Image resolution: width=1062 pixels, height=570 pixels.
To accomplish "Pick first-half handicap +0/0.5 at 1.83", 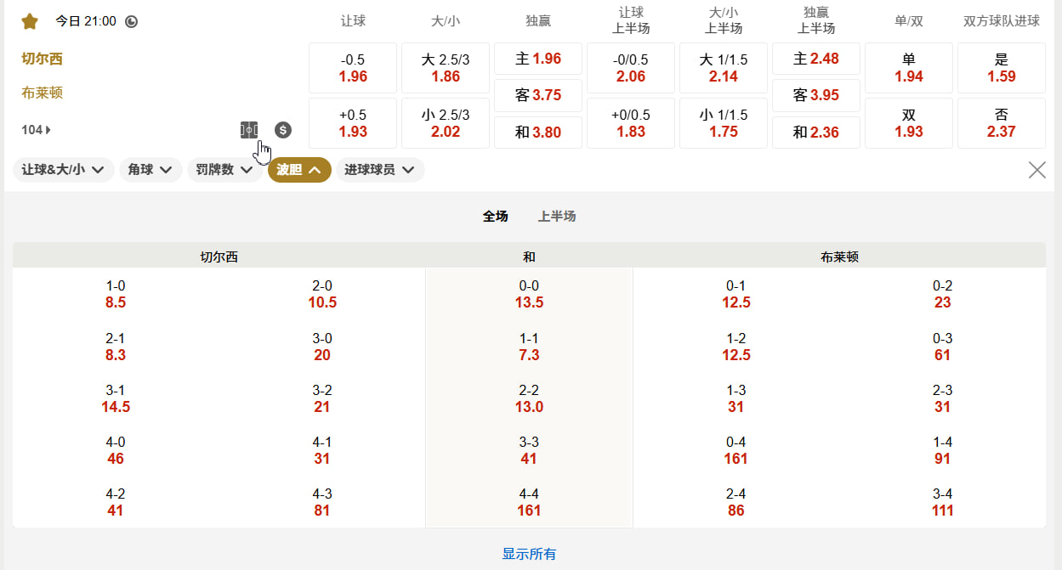I will (x=631, y=123).
